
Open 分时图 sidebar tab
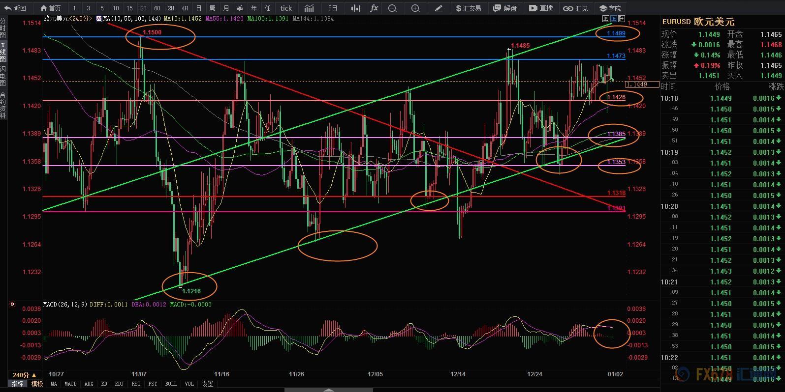3,28
